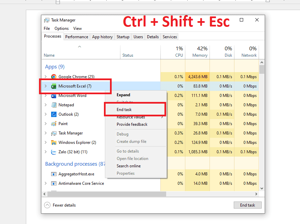Click the Windows Explorer folder icon
The image size is (300, 224).
tap(54, 143)
